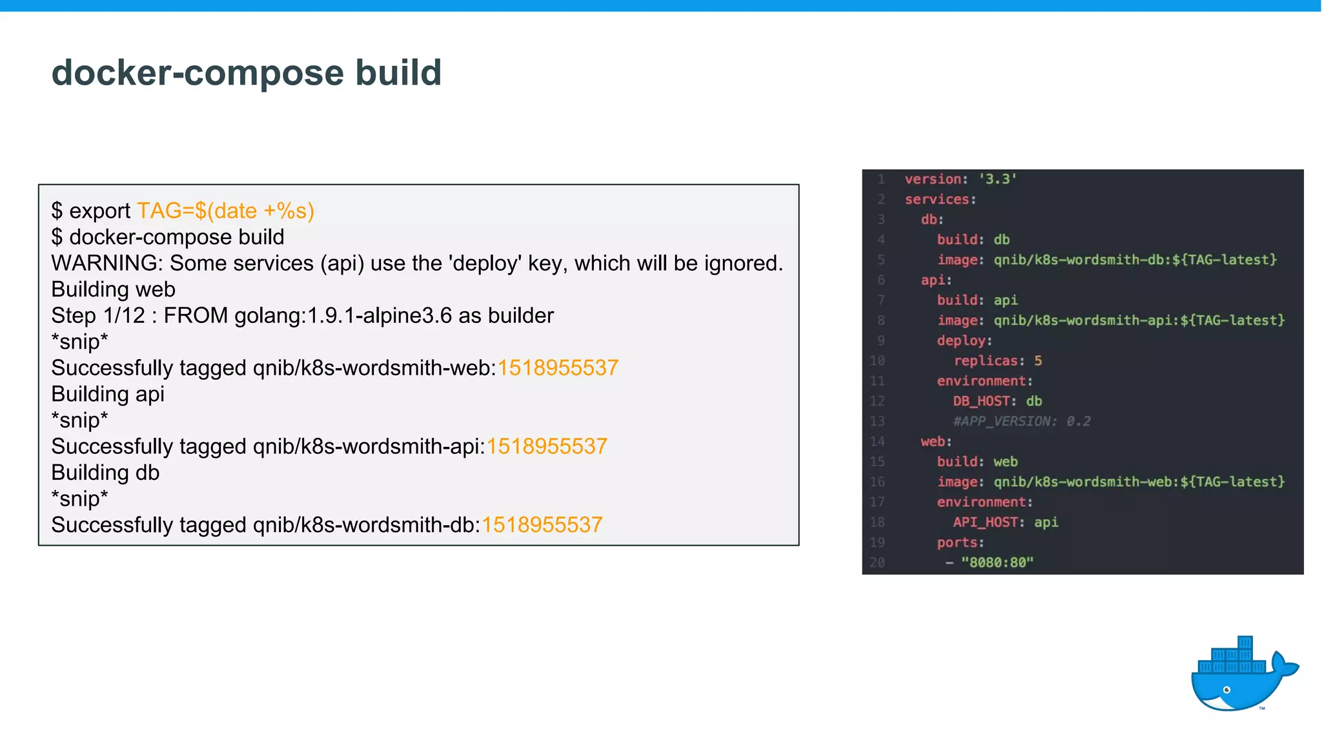Click the '$ docker-compose build' command line
The image size is (1322, 744).
(168, 237)
